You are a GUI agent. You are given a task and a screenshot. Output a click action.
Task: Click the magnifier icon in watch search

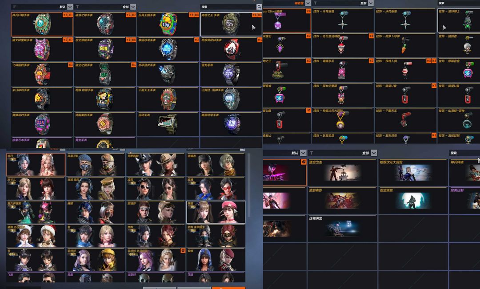(259, 7)
